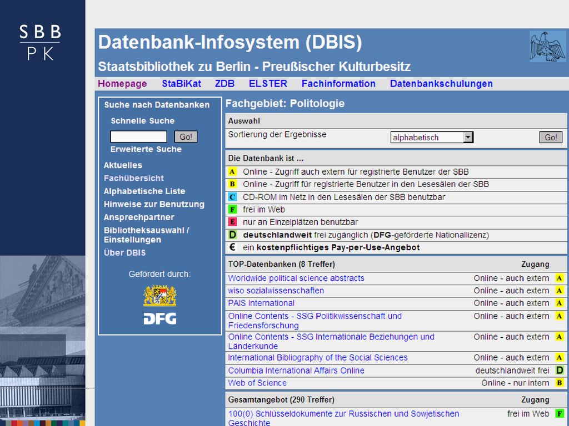The image size is (569, 426).
Task: Click the 'Sortierung der Ergebnisse' label
Action: click(x=277, y=134)
